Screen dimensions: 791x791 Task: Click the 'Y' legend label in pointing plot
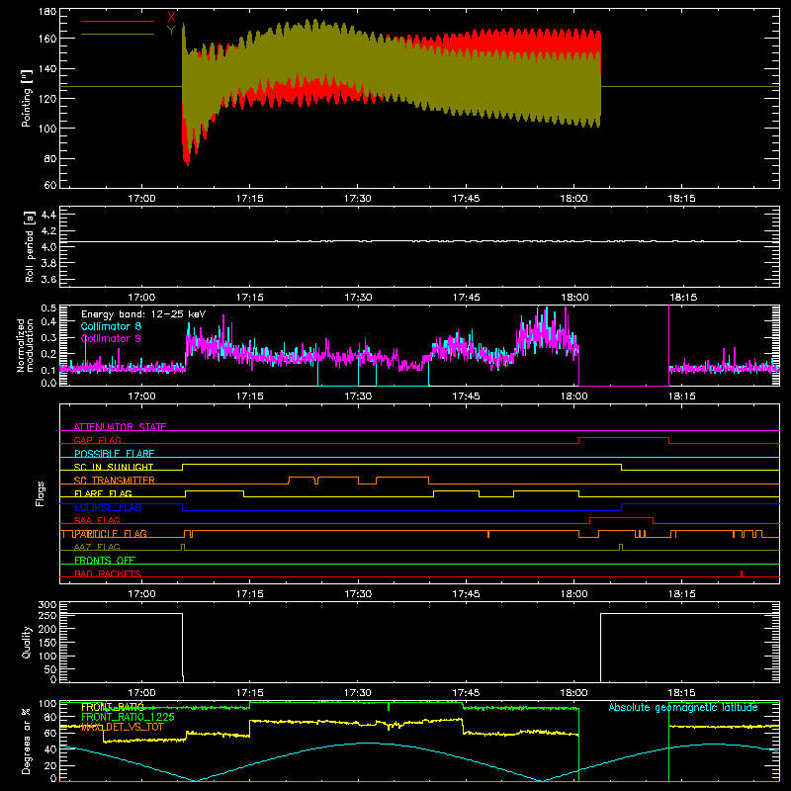click(x=171, y=31)
